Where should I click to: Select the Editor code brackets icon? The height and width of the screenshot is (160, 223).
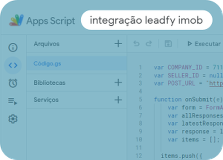point(13,65)
